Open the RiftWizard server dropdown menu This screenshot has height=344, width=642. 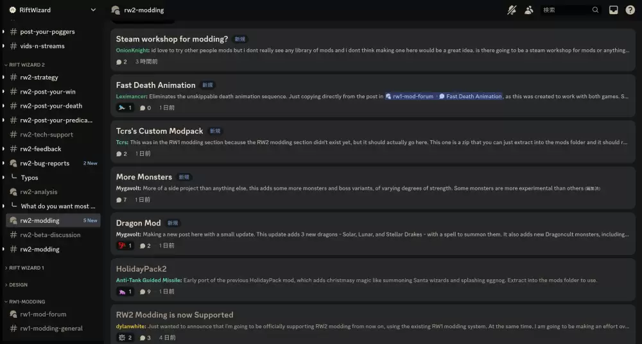pos(93,10)
